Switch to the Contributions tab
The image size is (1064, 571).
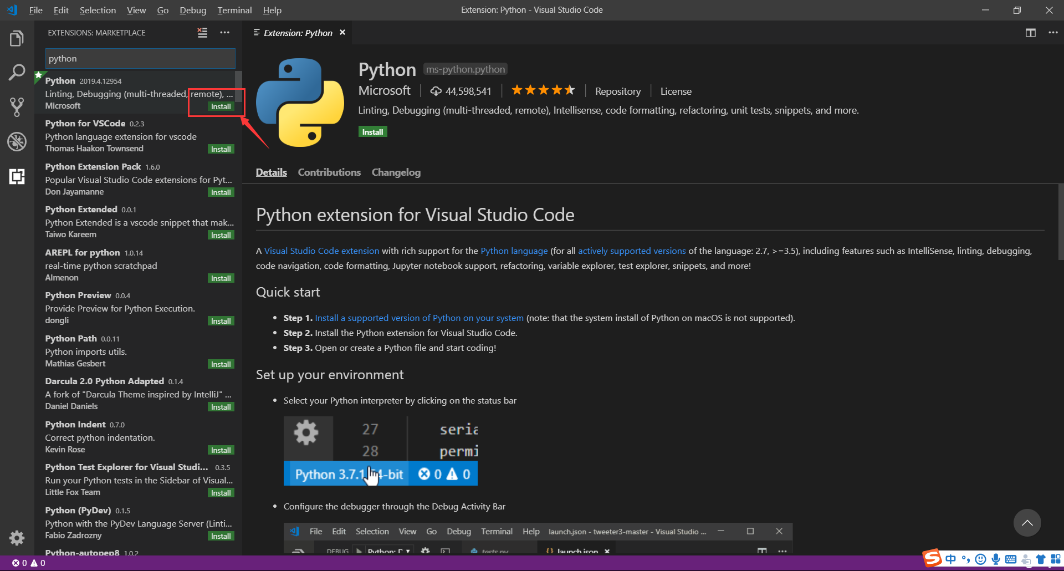tap(329, 172)
